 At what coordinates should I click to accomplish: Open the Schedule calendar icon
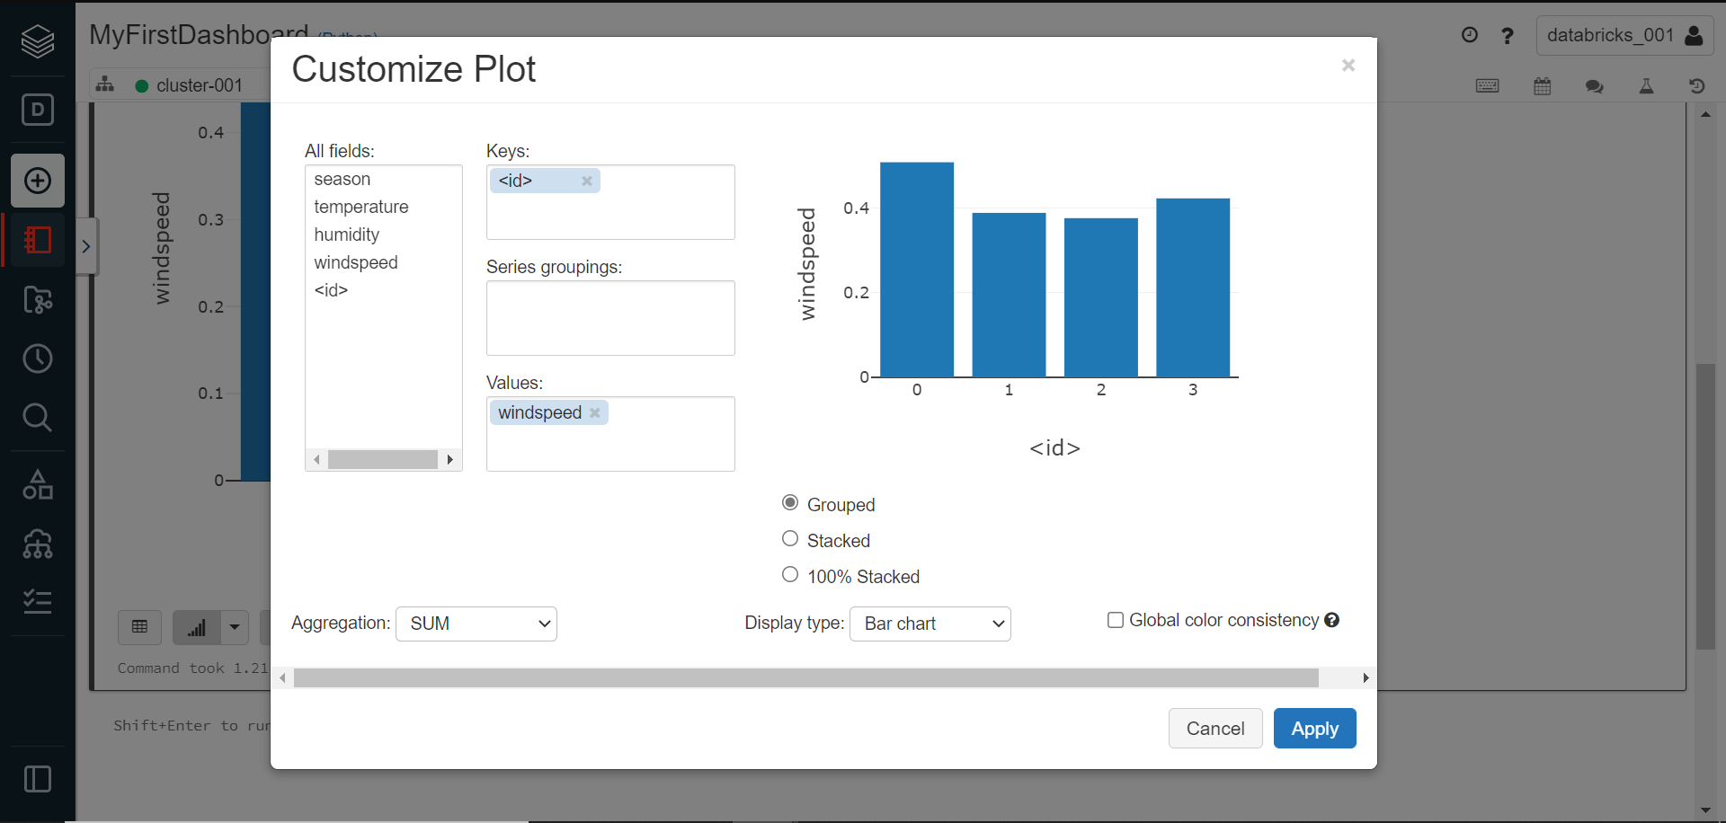[x=1543, y=85]
